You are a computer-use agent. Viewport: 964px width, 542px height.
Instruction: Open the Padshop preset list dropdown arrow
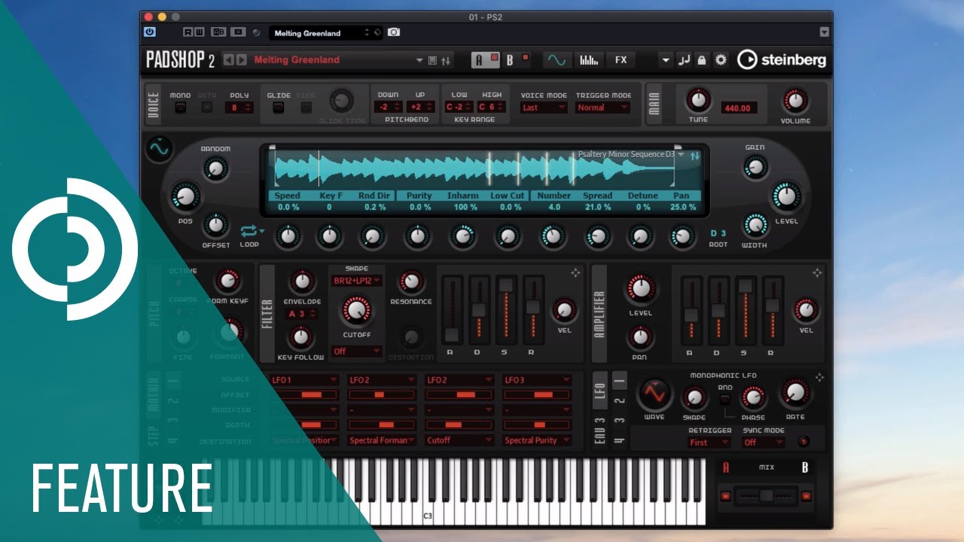click(x=419, y=60)
